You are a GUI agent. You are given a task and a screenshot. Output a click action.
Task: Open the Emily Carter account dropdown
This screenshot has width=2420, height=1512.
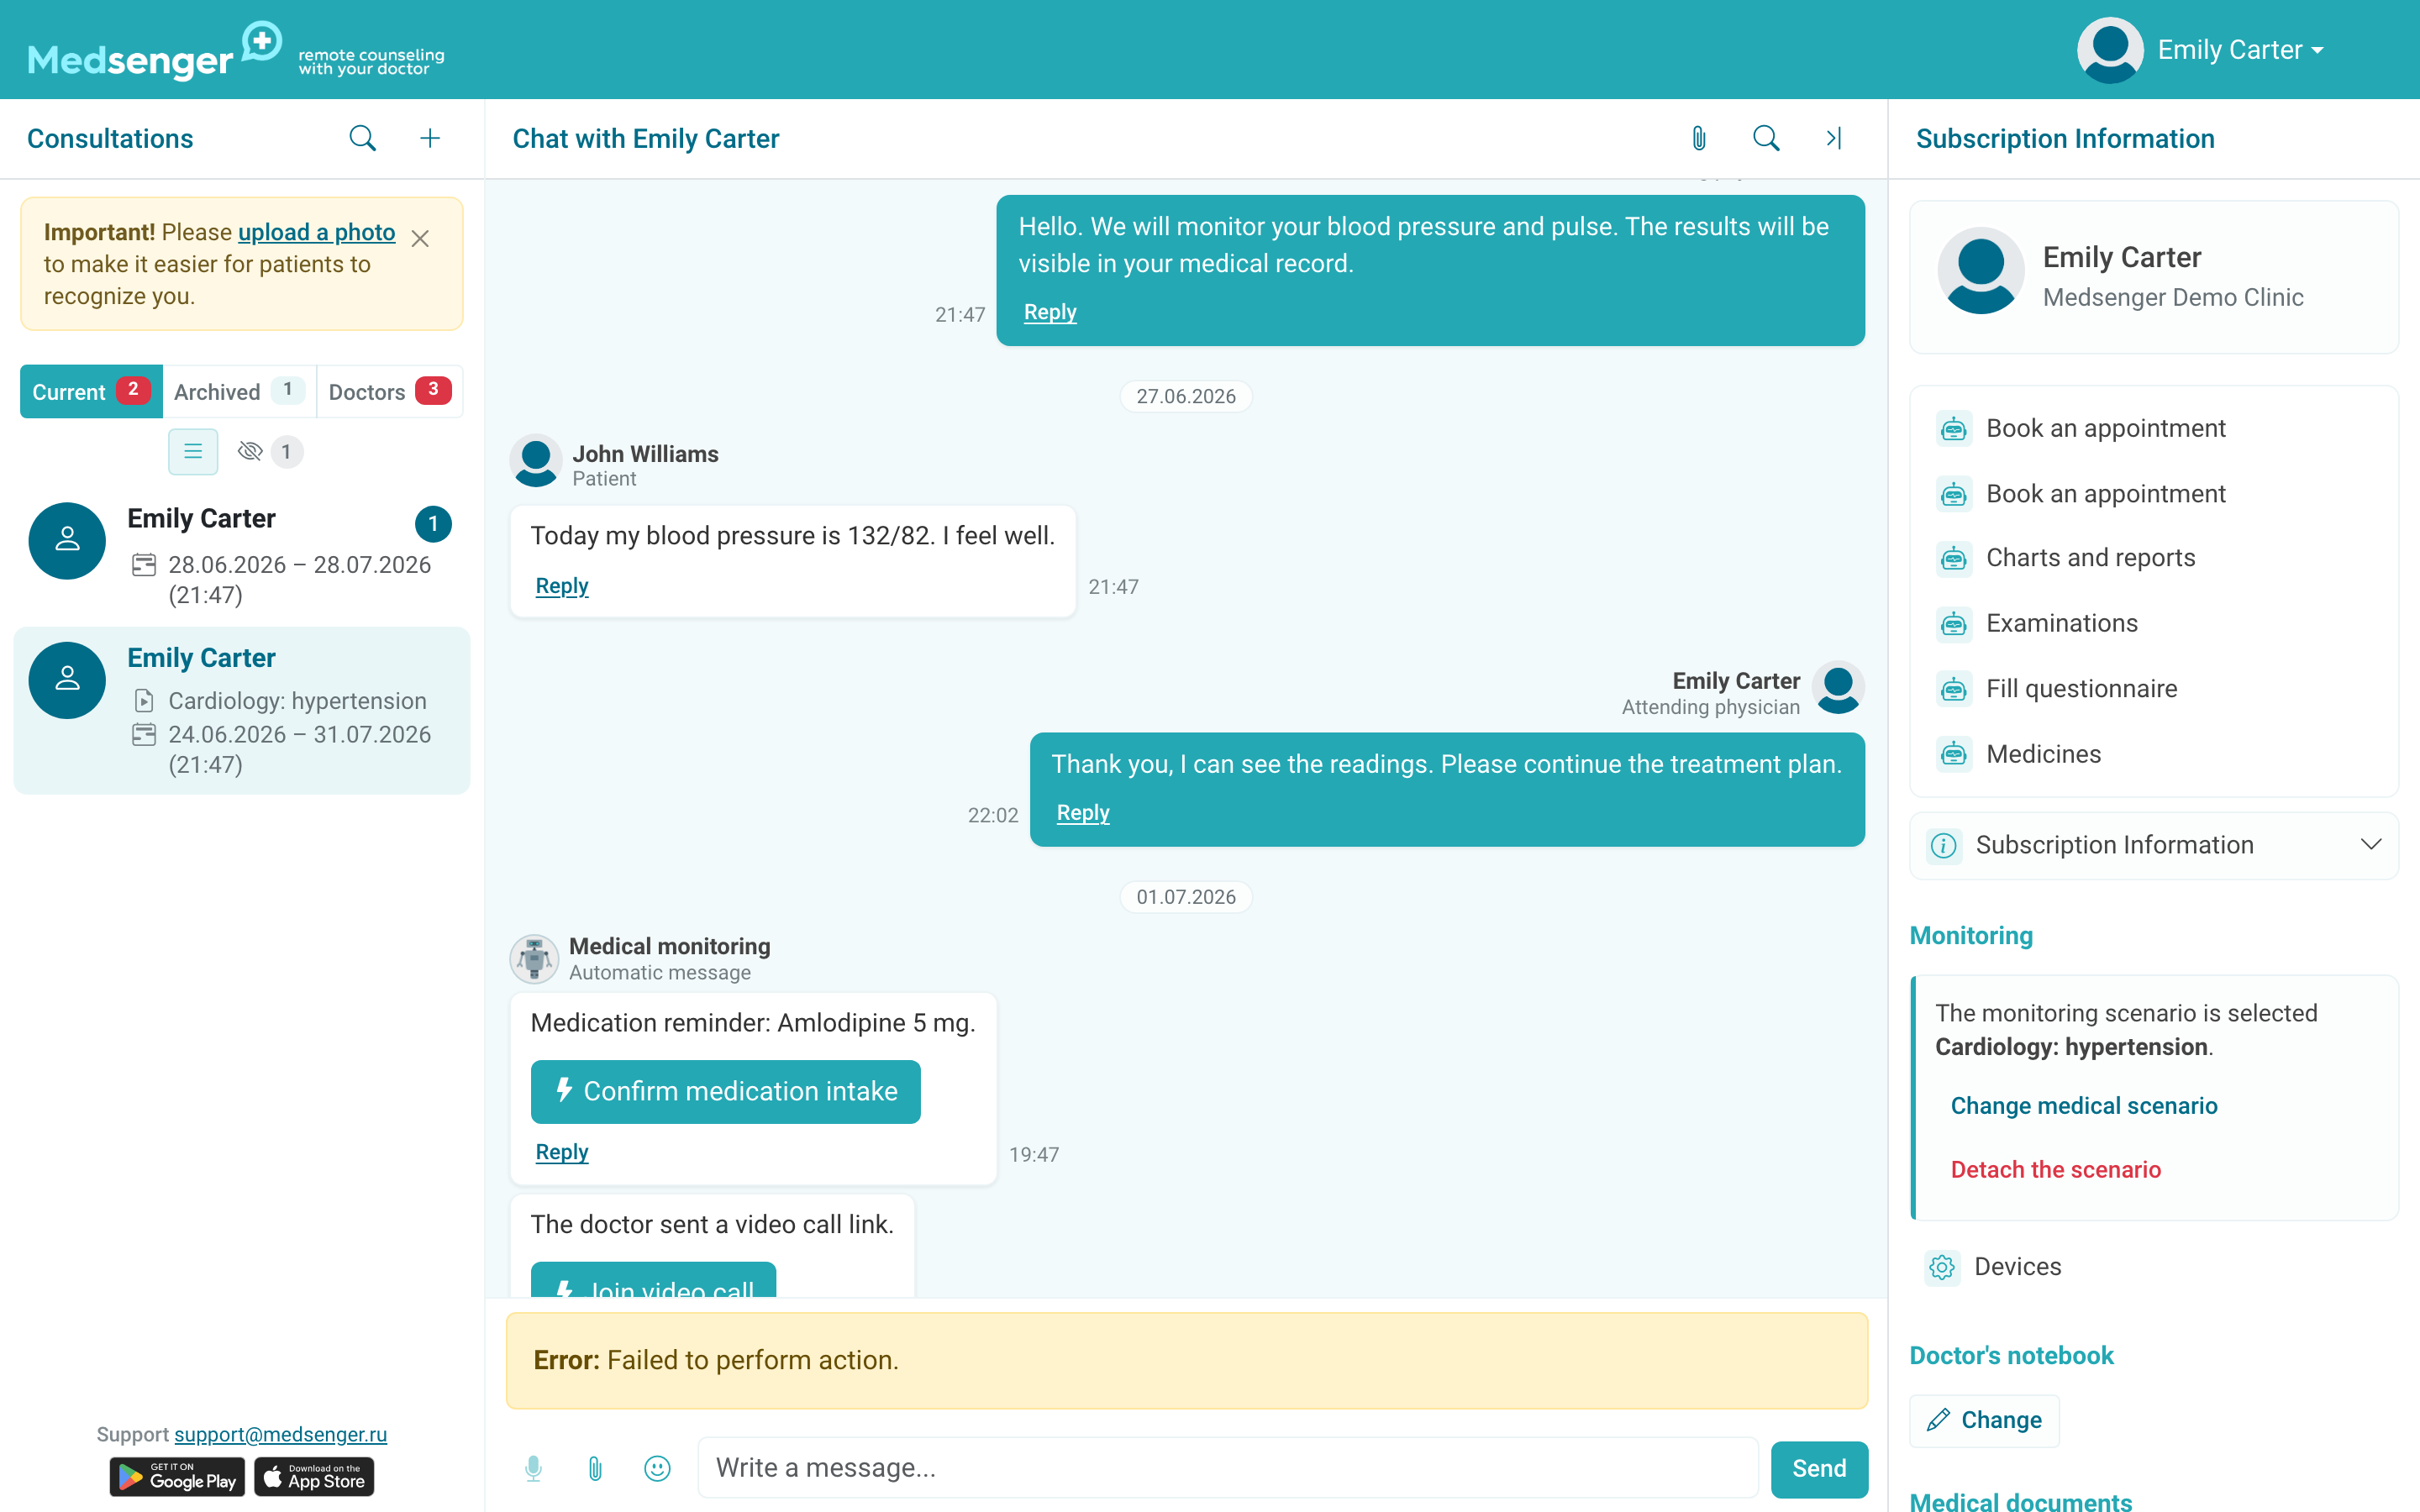[x=2239, y=50]
